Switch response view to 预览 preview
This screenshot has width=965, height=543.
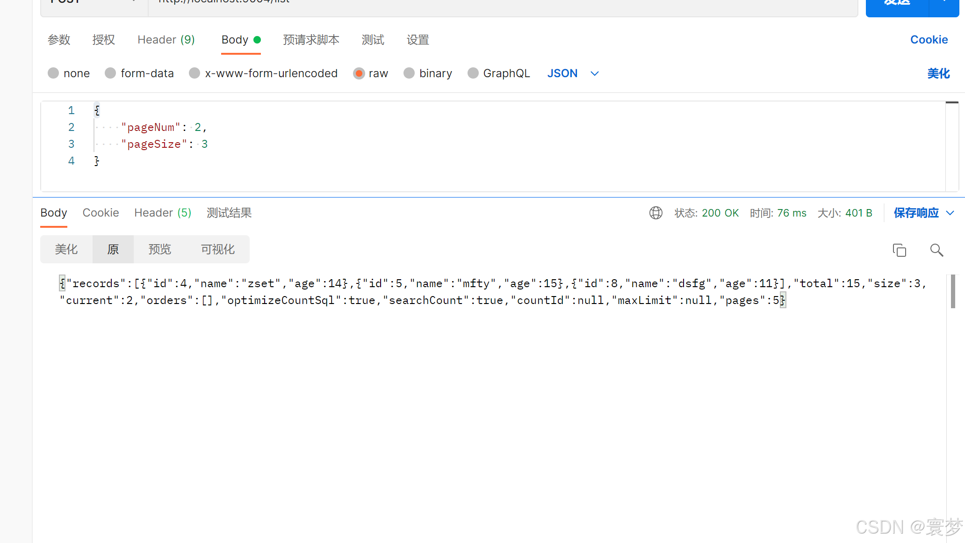point(160,249)
